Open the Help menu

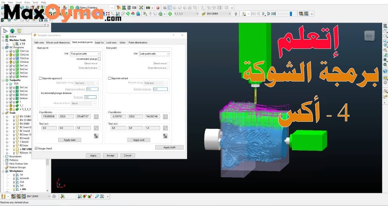pyautogui.click(x=44, y=2)
